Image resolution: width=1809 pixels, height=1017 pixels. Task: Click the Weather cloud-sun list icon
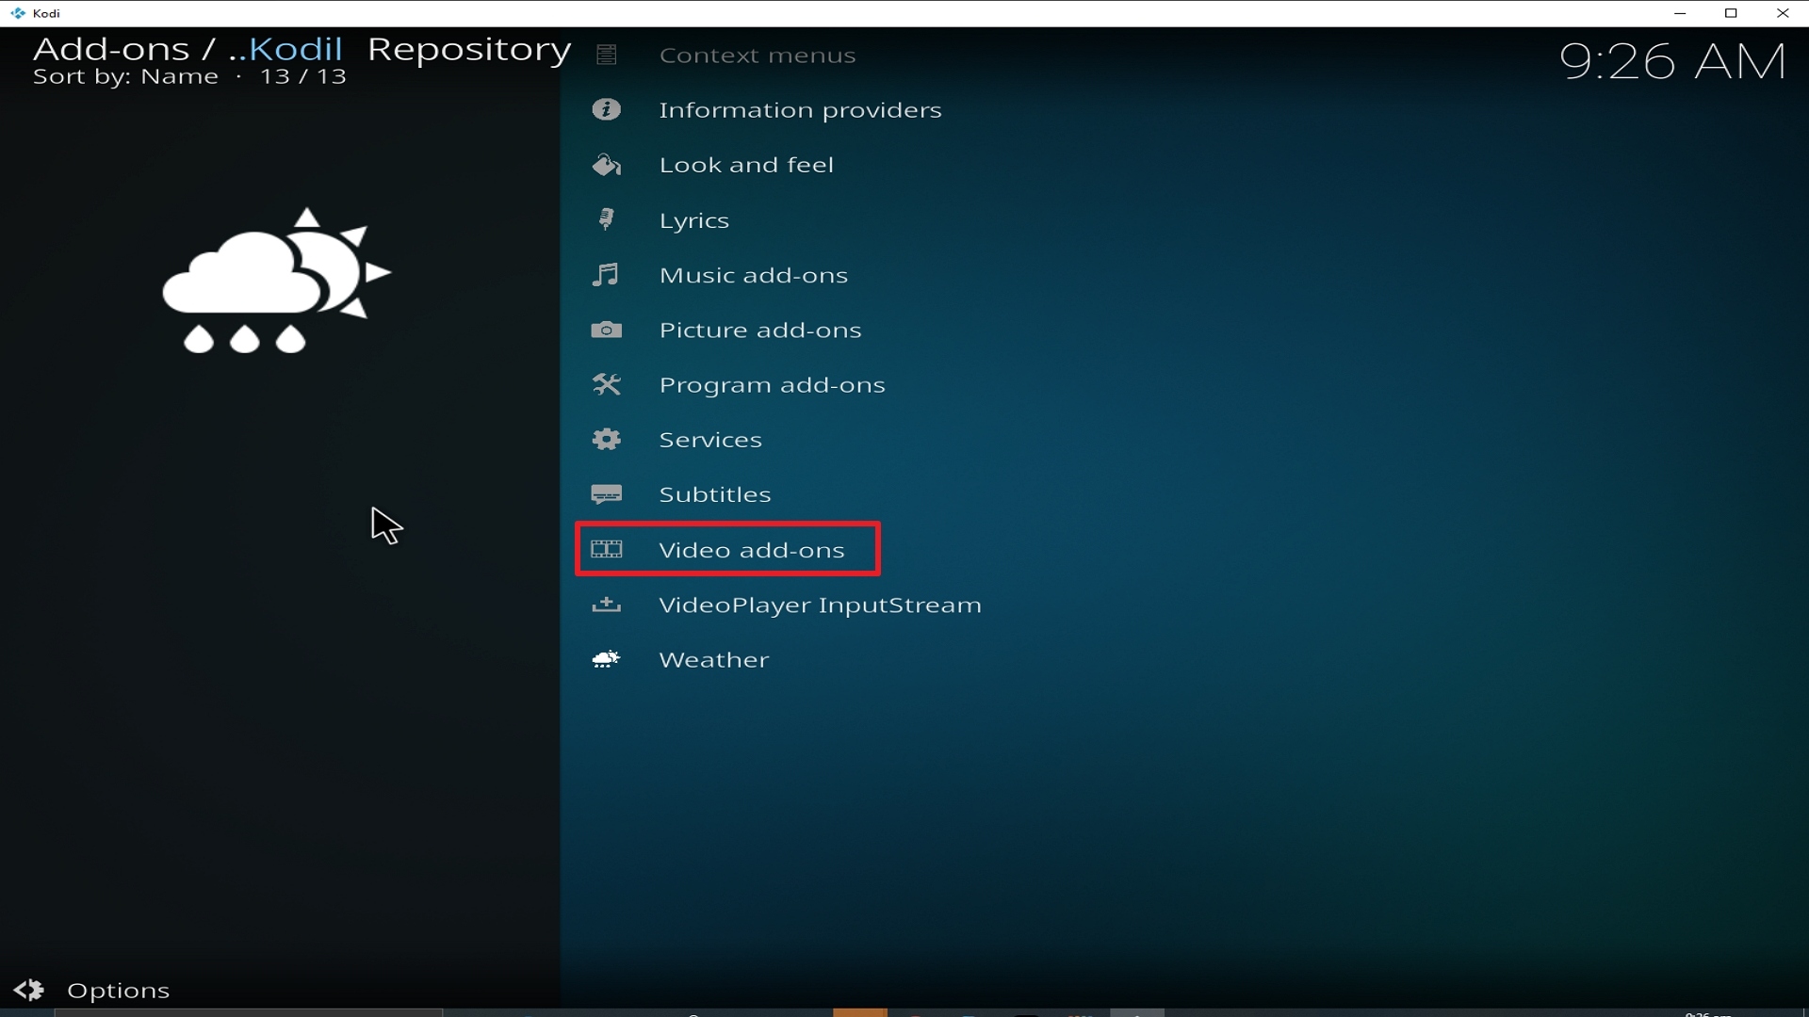tap(607, 659)
